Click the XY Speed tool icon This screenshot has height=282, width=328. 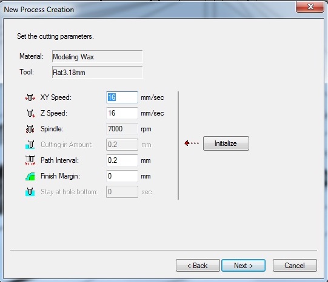30,97
